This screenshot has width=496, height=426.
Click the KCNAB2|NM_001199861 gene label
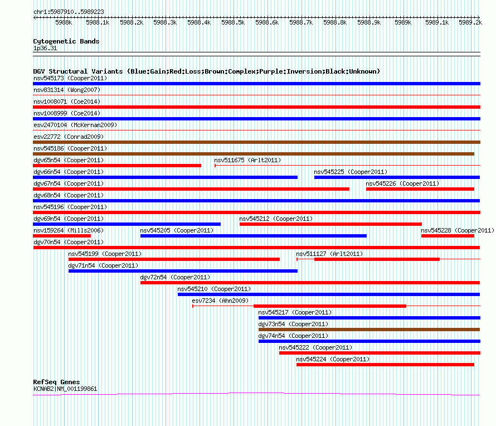[65, 389]
